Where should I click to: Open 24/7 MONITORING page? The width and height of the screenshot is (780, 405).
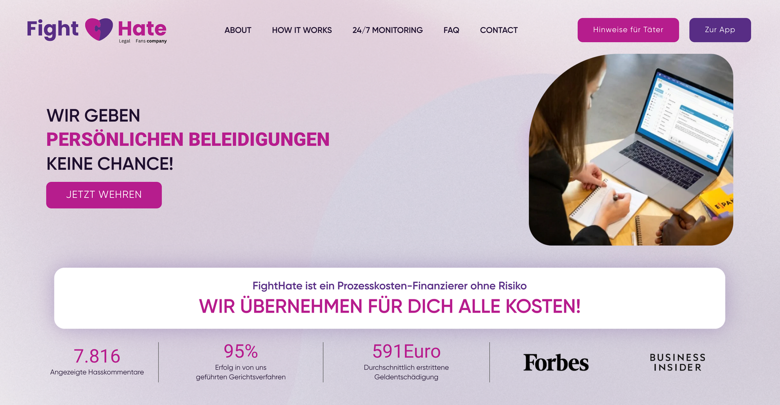388,30
